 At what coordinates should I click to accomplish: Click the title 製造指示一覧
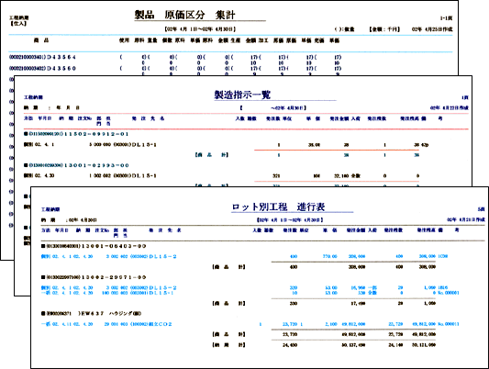pyautogui.click(x=242, y=95)
